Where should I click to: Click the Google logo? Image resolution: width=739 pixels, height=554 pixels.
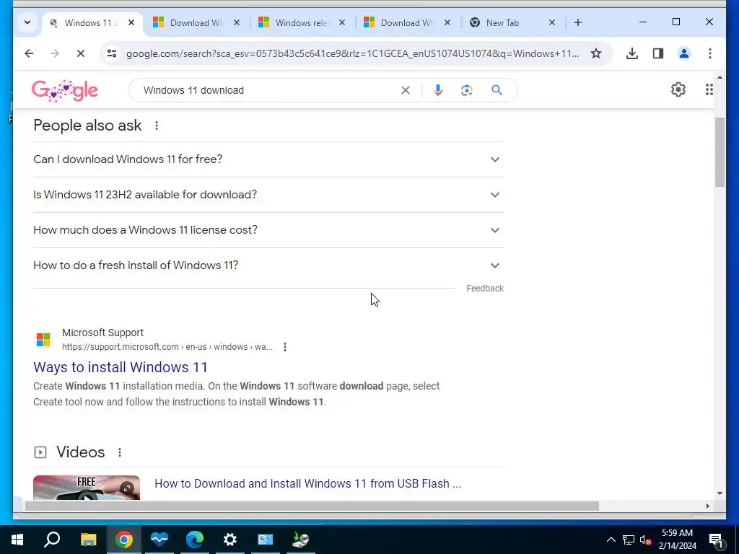[x=65, y=90]
